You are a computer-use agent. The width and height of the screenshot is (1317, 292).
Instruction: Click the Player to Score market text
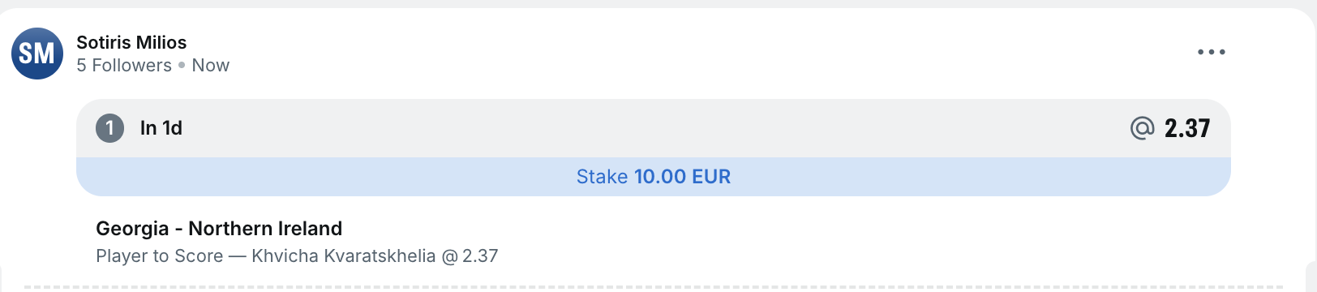[x=159, y=256]
